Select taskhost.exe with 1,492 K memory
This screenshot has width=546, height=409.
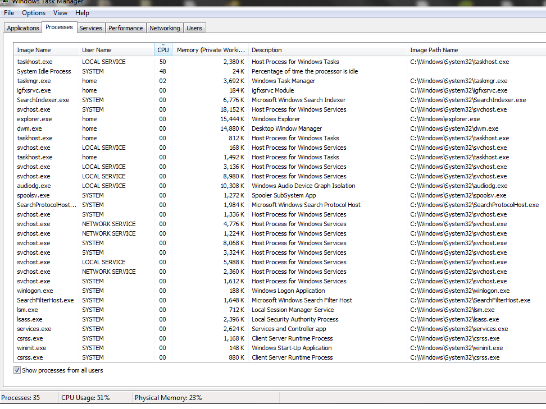[280, 157]
